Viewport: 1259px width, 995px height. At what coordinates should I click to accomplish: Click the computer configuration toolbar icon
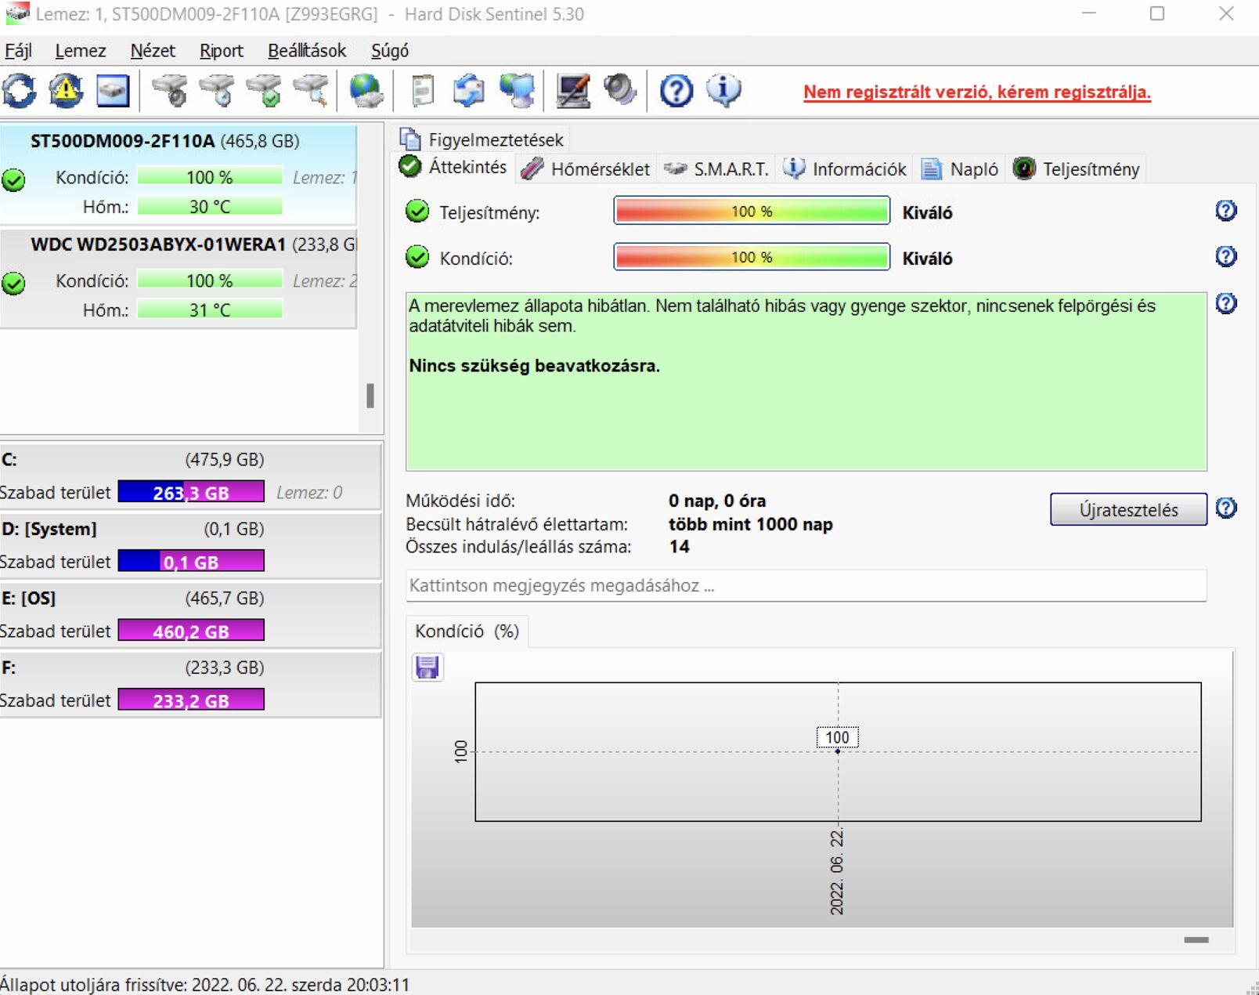(573, 91)
